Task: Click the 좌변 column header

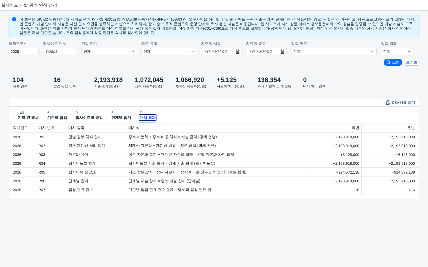Action: pyautogui.click(x=334, y=128)
